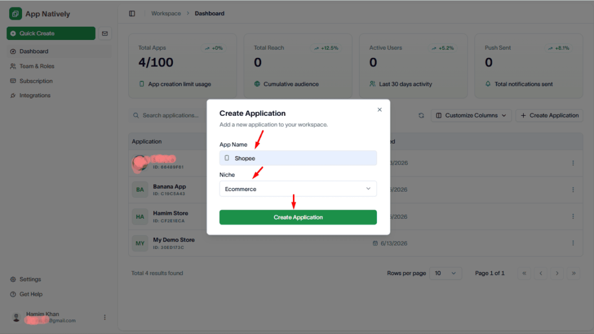Image resolution: width=594 pixels, height=334 pixels.
Task: Click the mail icon beside Quick Create
Action: (x=105, y=34)
